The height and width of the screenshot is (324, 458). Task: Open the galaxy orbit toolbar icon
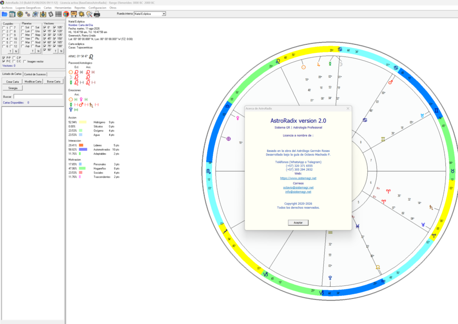tap(35, 14)
